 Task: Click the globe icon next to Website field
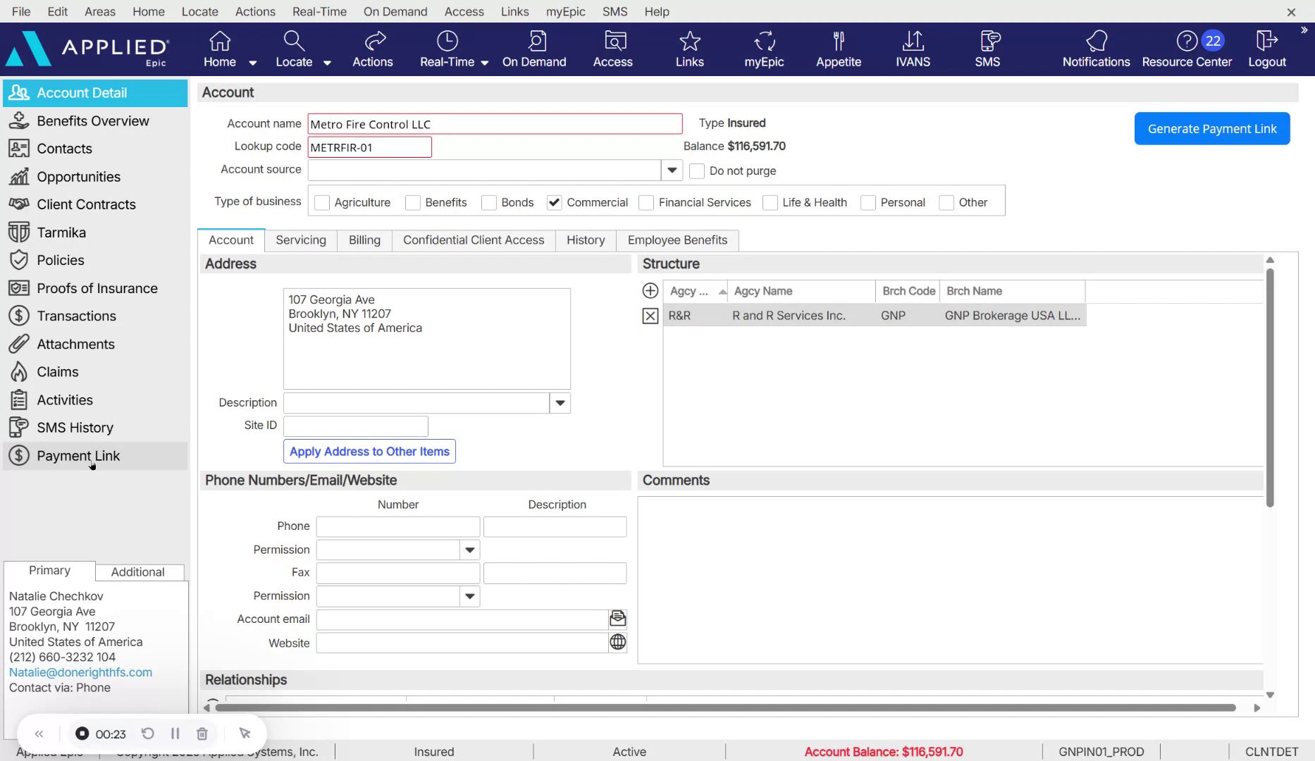tap(617, 642)
